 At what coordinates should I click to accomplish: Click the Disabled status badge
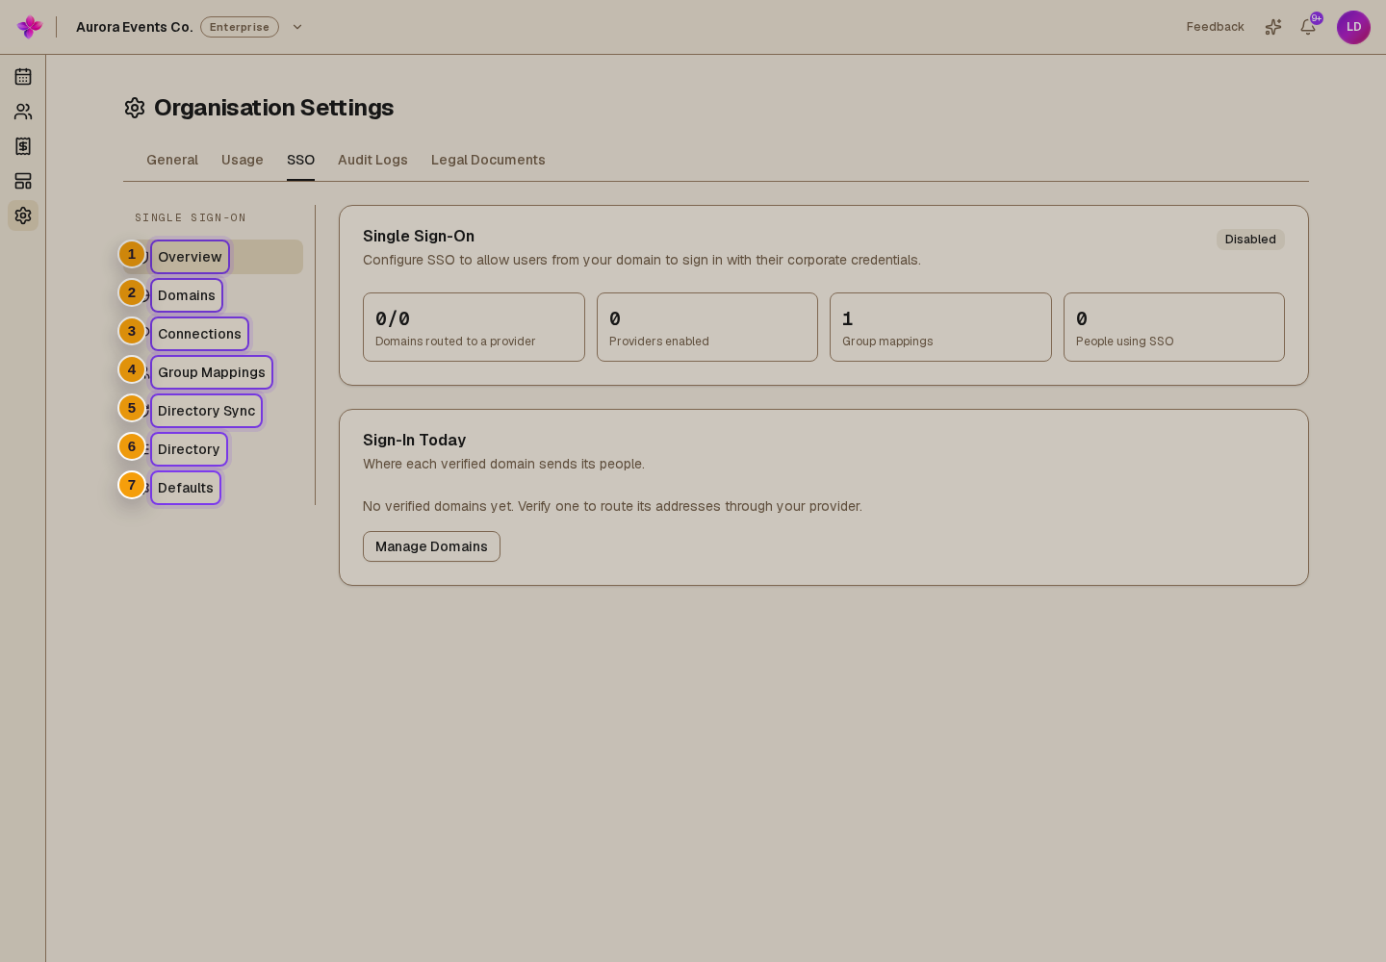click(x=1250, y=240)
